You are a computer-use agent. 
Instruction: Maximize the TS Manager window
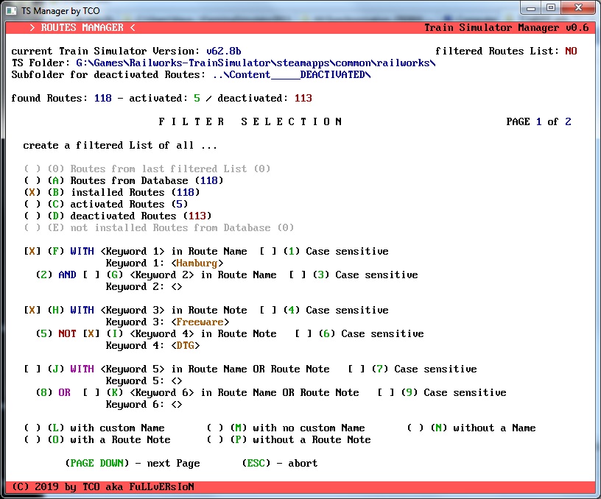(x=551, y=7)
